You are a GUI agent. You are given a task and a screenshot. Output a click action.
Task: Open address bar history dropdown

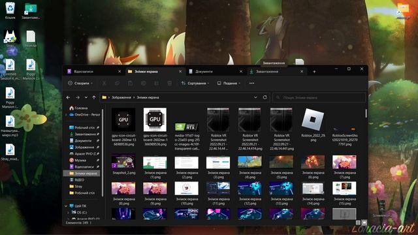coord(255,97)
